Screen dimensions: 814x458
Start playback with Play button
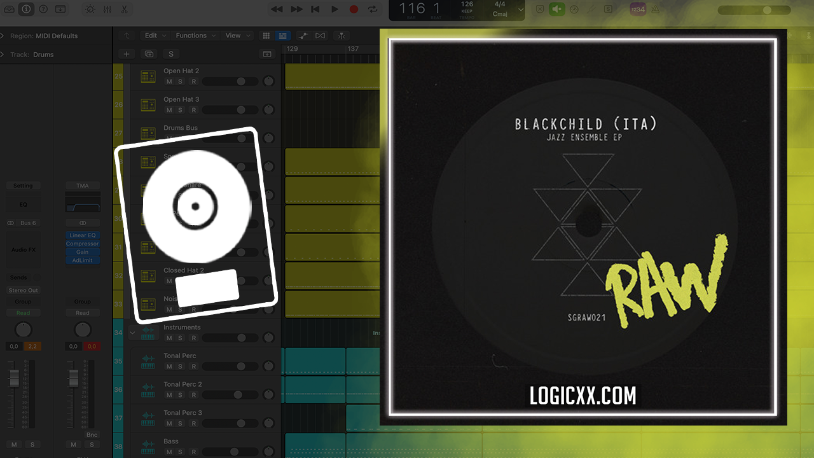(335, 9)
